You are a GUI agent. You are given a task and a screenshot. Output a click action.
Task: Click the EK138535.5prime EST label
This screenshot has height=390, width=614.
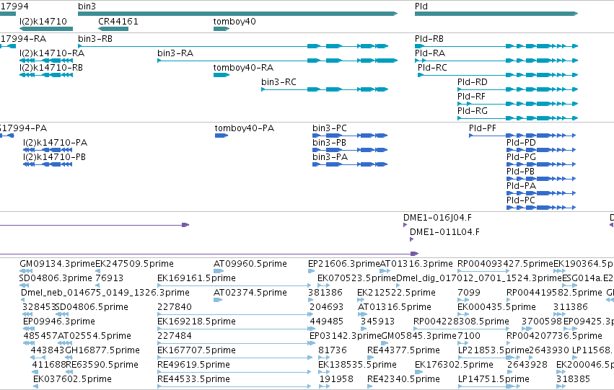click(x=358, y=365)
